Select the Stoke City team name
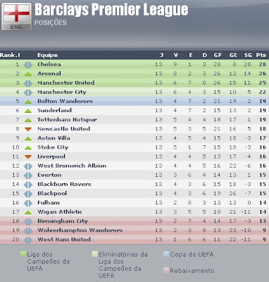Screen dimensions: 269x282 click(53, 147)
